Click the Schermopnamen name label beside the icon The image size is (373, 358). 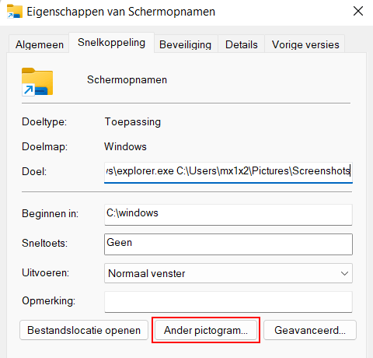pyautogui.click(x=127, y=79)
